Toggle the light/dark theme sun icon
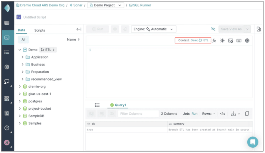The width and height of the screenshot is (265, 153). pyautogui.click(x=222, y=41)
